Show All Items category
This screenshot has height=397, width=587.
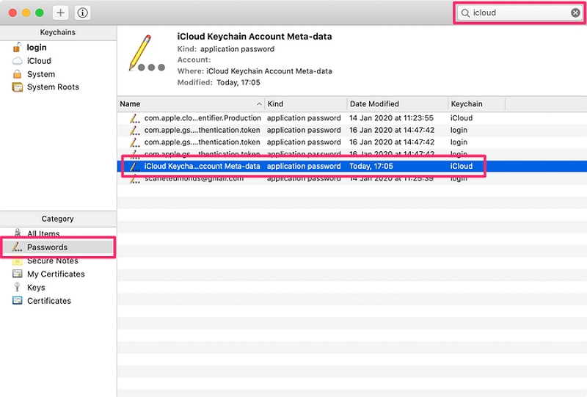[x=43, y=233]
